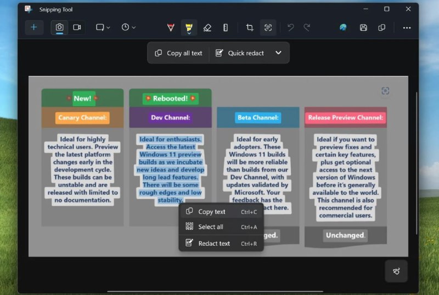Select the Eraser tool
This screenshot has height=295, width=439.
(207, 27)
